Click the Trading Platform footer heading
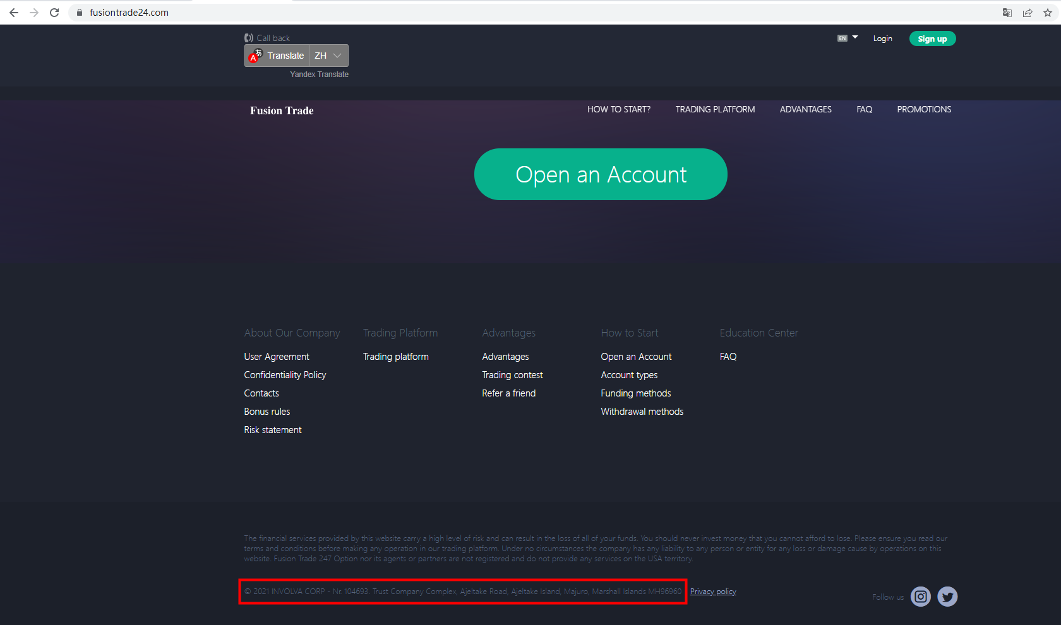The image size is (1061, 625). coord(400,333)
